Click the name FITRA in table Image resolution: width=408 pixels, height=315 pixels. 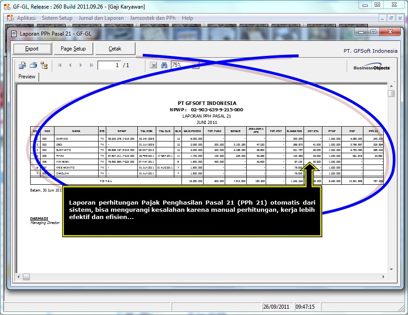(60, 156)
